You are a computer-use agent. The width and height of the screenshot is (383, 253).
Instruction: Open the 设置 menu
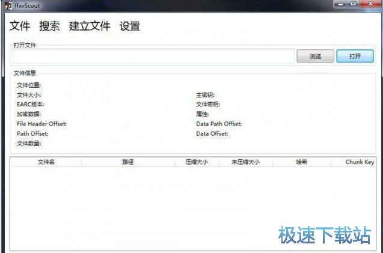click(130, 26)
